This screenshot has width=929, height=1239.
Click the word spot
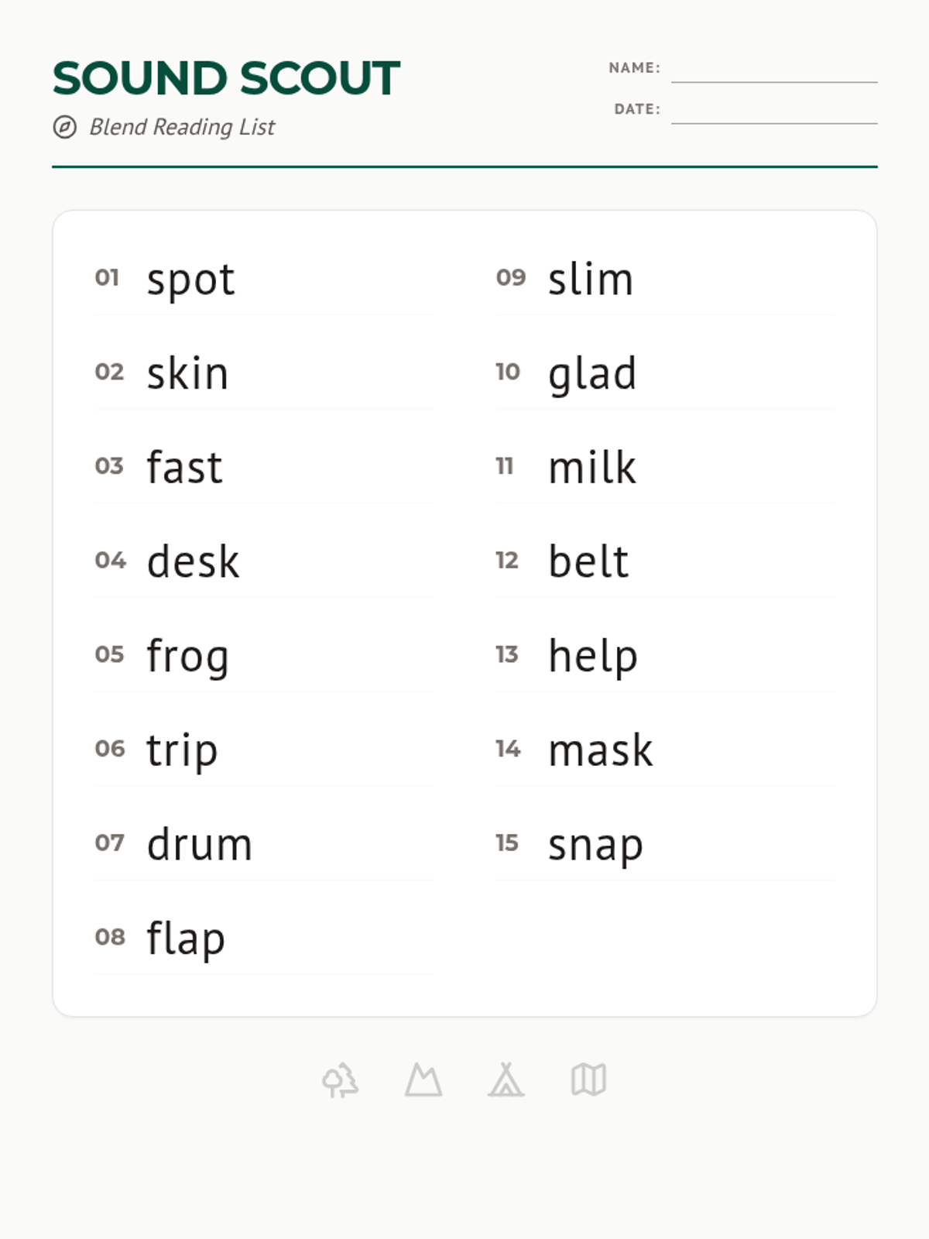(190, 280)
